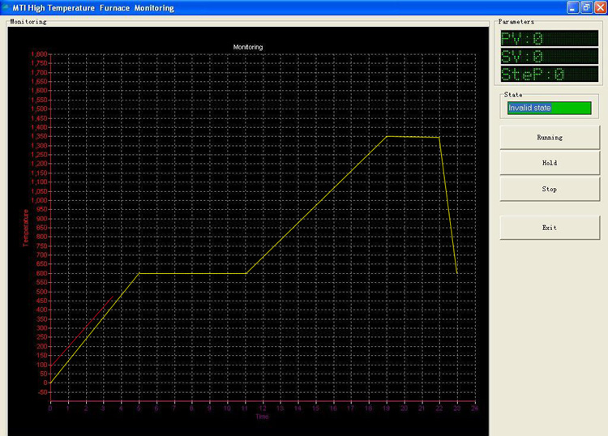Click time axis value 11
608x436 pixels.
tap(245, 408)
